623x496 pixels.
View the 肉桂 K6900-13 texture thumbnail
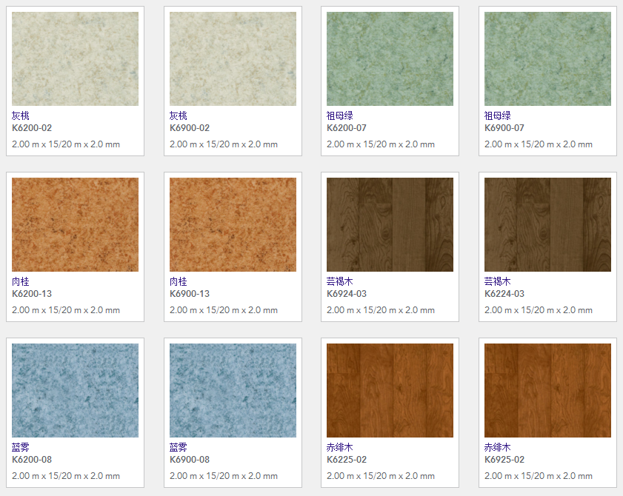click(x=233, y=224)
